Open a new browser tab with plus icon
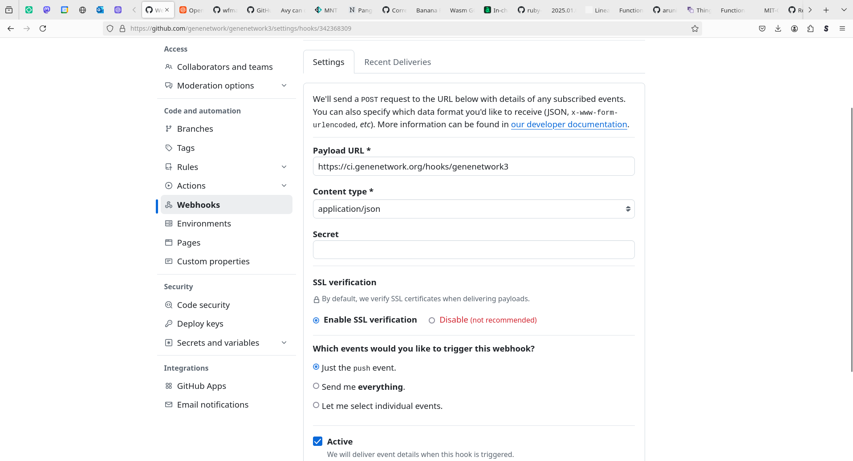Image resolution: width=853 pixels, height=461 pixels. pos(826,10)
